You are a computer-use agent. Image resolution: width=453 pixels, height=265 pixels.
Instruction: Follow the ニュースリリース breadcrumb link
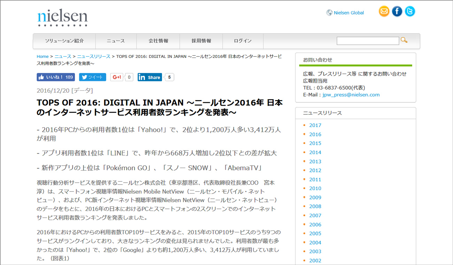coord(94,56)
